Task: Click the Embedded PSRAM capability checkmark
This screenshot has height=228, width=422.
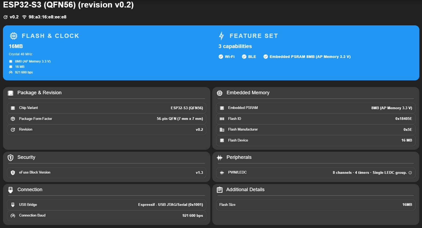Action: click(265, 57)
